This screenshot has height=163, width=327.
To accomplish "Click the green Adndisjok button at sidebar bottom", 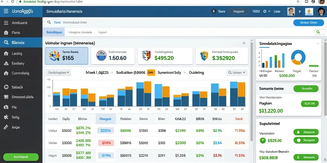I will pyautogui.click(x=21, y=157).
